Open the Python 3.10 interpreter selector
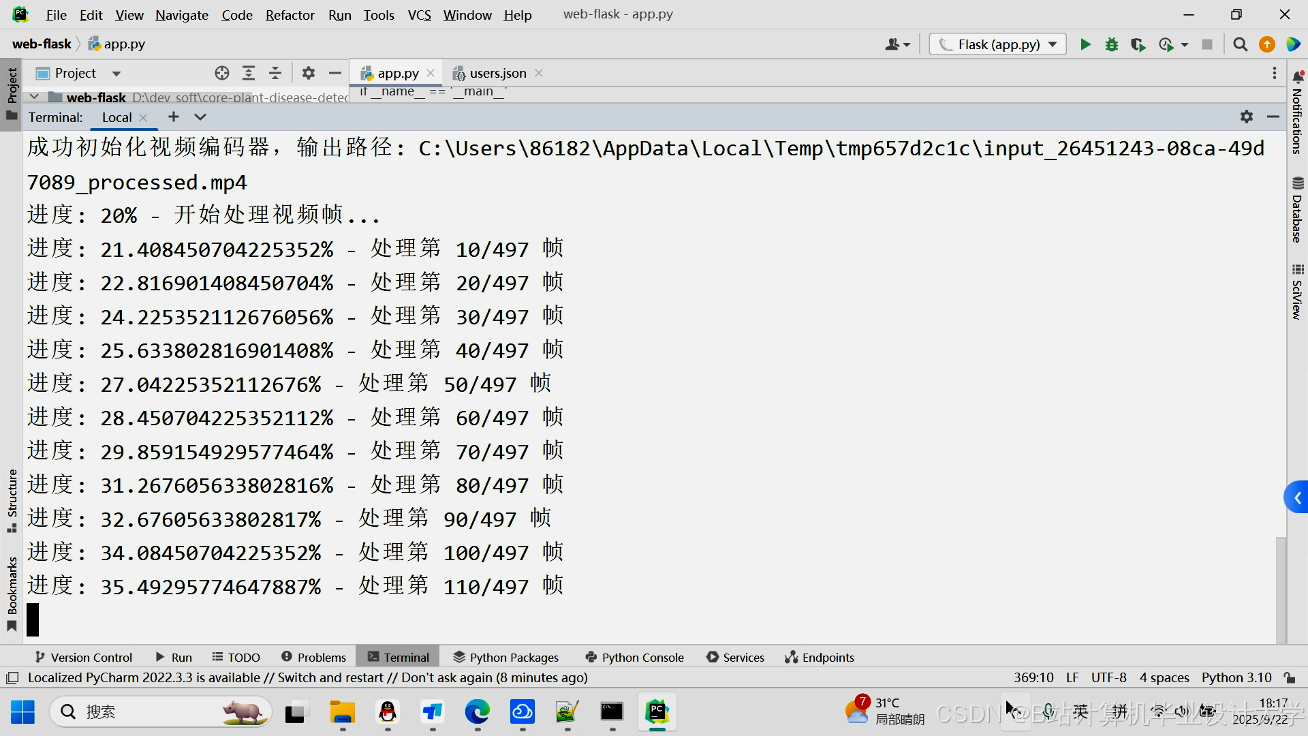The width and height of the screenshot is (1308, 736). tap(1236, 677)
